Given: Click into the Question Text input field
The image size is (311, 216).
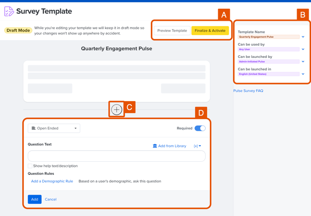Looking at the screenshot, I should tap(117, 156).
